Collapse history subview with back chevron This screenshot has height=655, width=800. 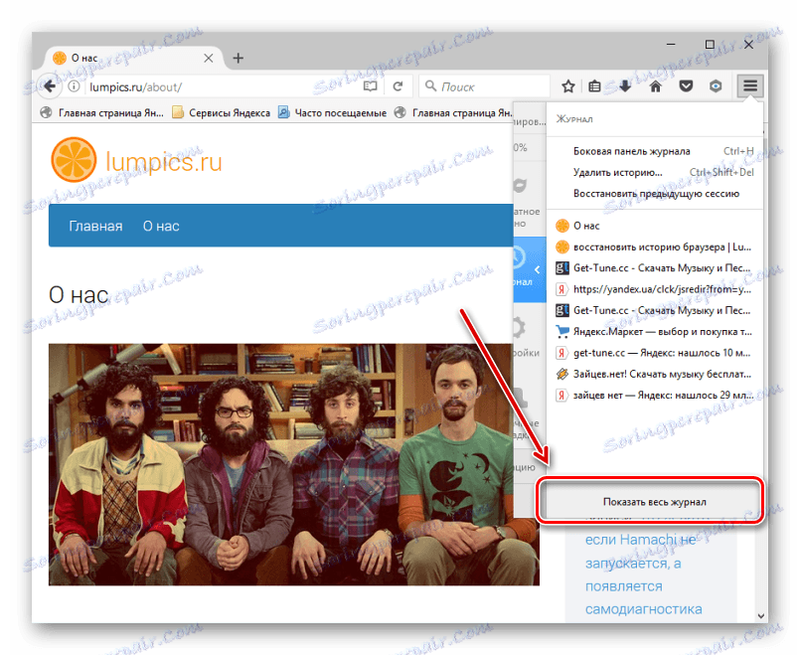tap(537, 269)
